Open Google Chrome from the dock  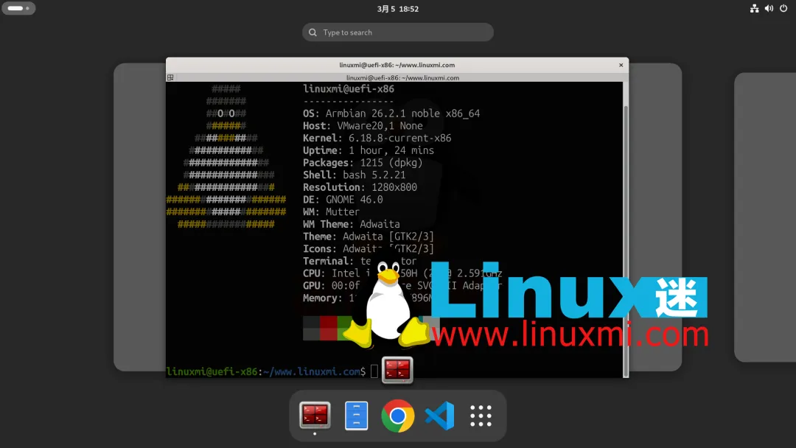coord(397,416)
